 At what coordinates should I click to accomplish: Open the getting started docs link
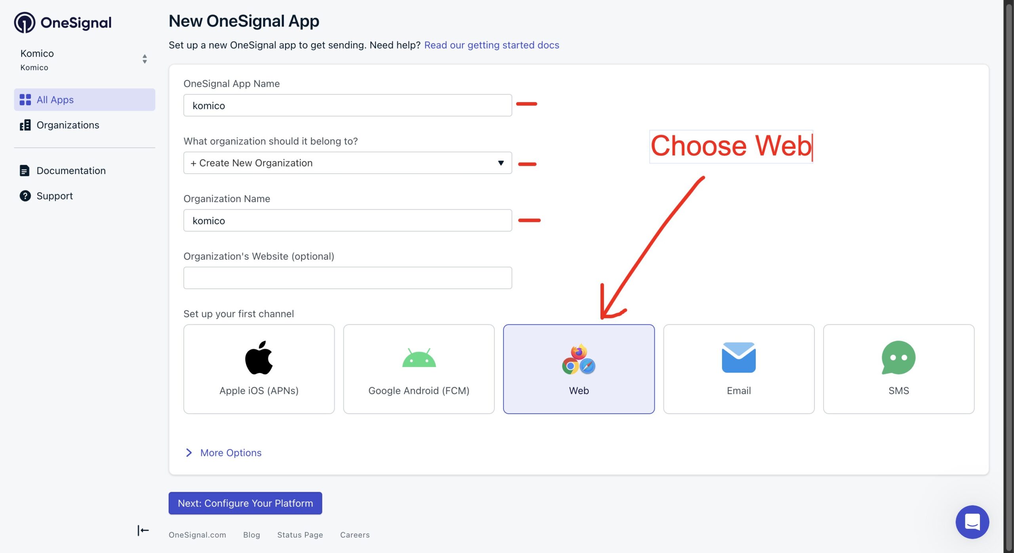point(492,45)
